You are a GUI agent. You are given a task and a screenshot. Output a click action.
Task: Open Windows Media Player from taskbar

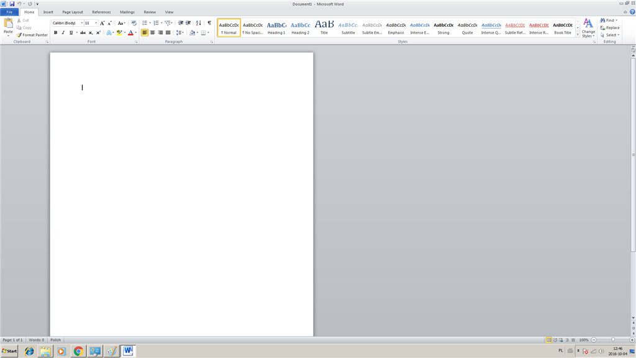click(61, 351)
